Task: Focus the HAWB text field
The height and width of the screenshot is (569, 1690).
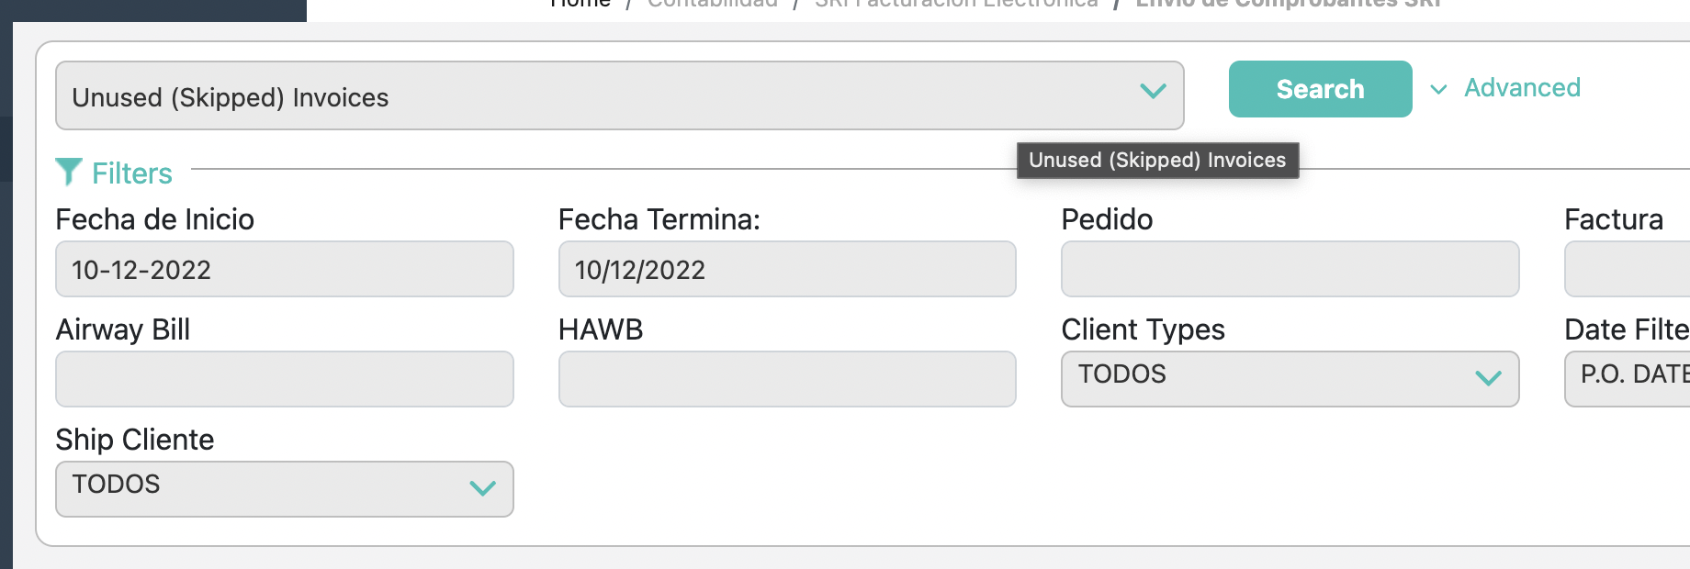Action: (786, 379)
